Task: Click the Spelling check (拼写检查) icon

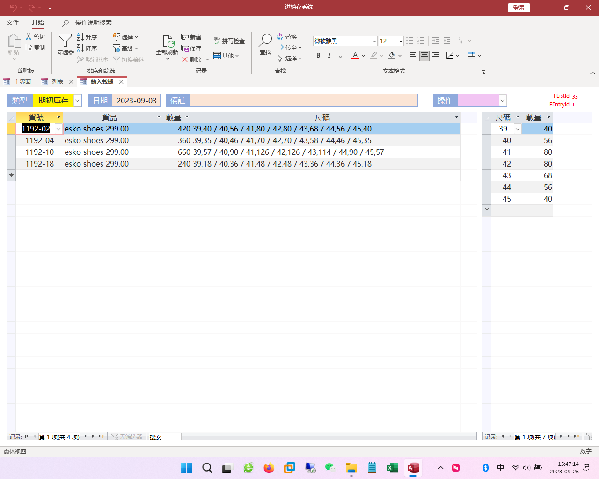Action: tap(217, 41)
